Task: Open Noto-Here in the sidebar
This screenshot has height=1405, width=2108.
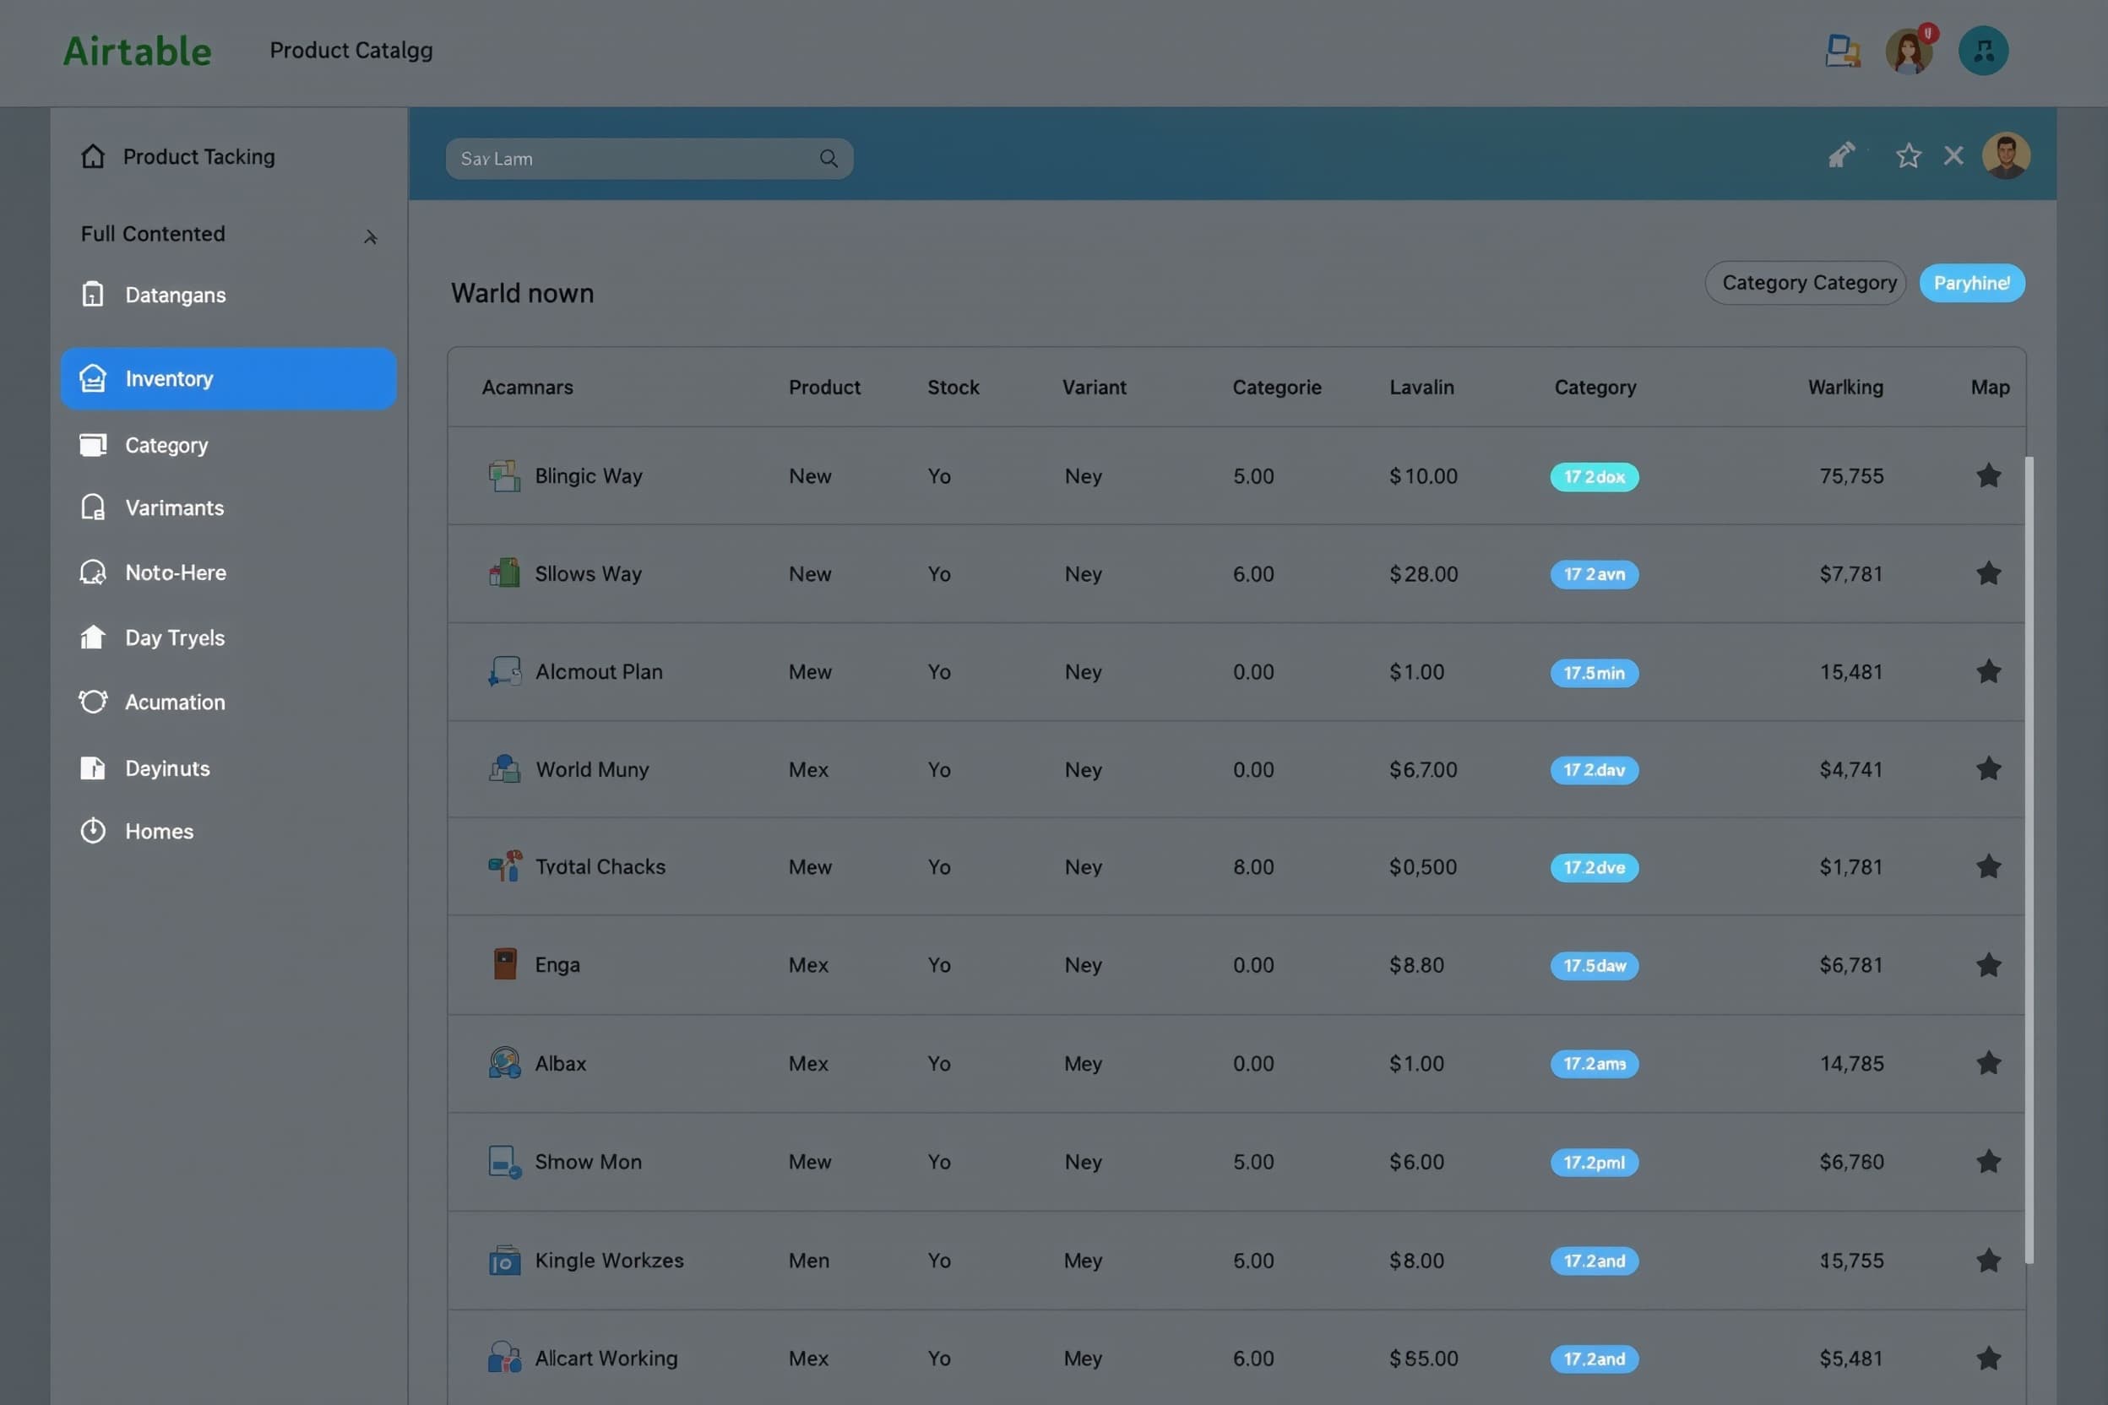Action: point(153,572)
